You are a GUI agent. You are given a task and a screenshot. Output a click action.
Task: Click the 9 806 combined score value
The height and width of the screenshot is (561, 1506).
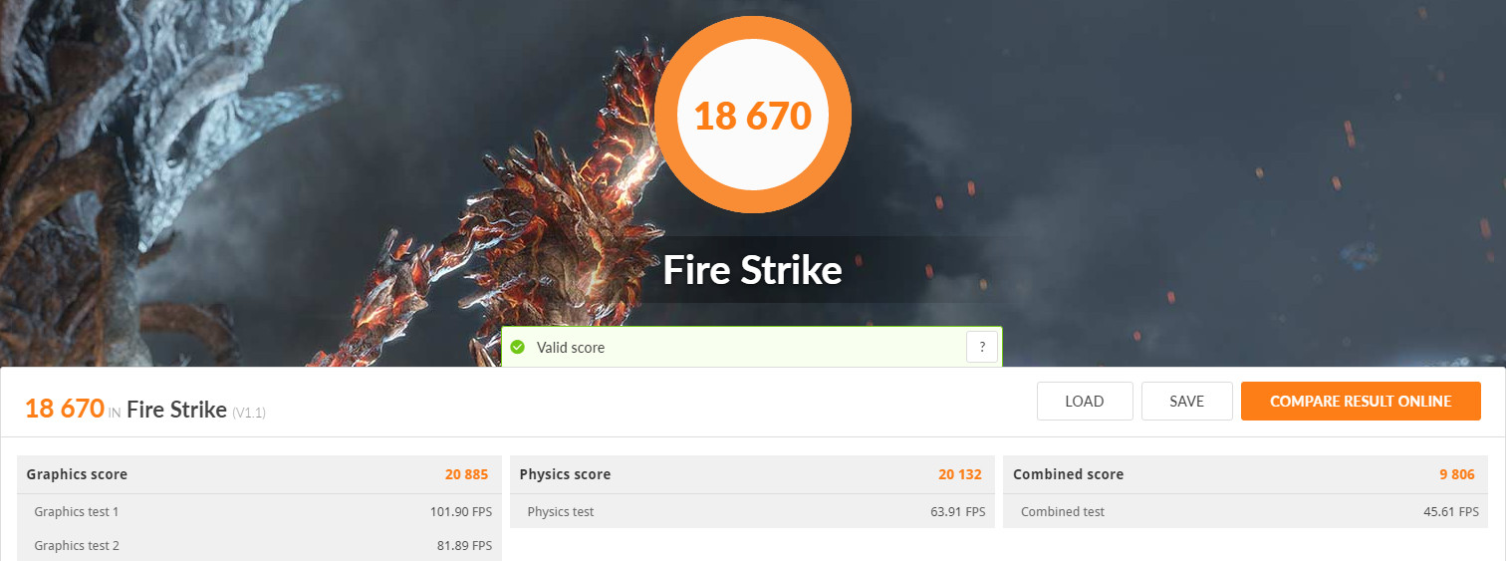(1457, 474)
